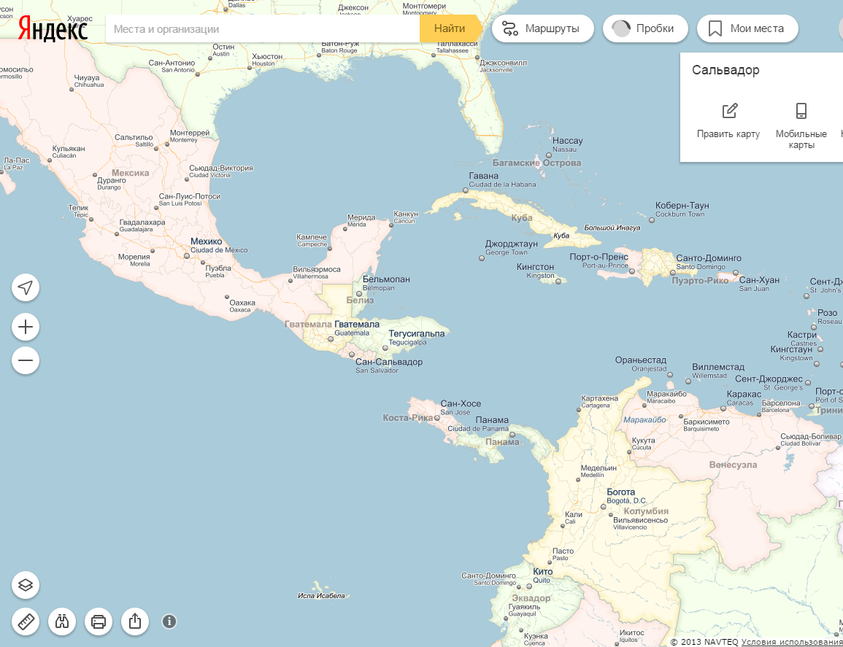This screenshot has height=647, width=843.
Task: Click the share map icon
Action: point(135,621)
